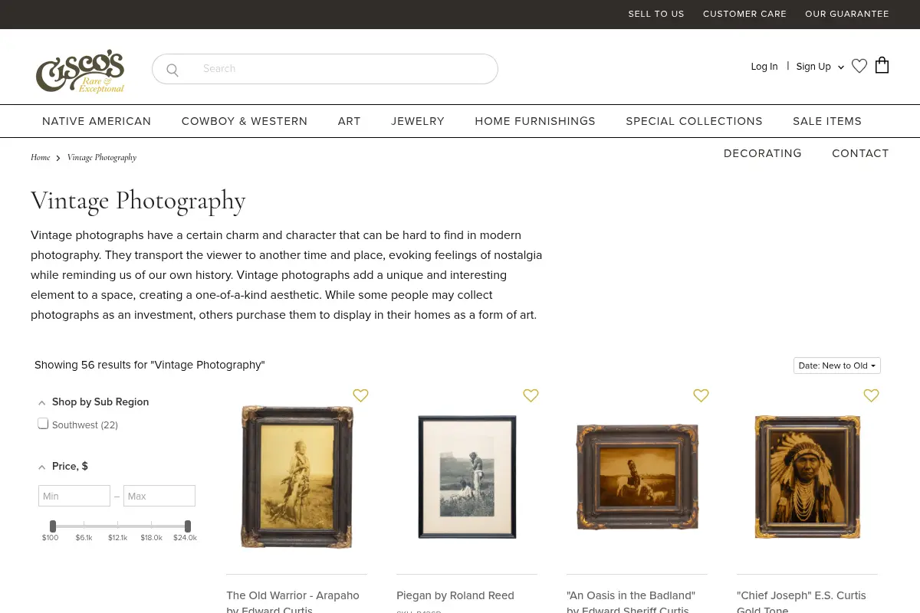Open the Native American menu
Screen dimensions: 920x613
point(97,121)
